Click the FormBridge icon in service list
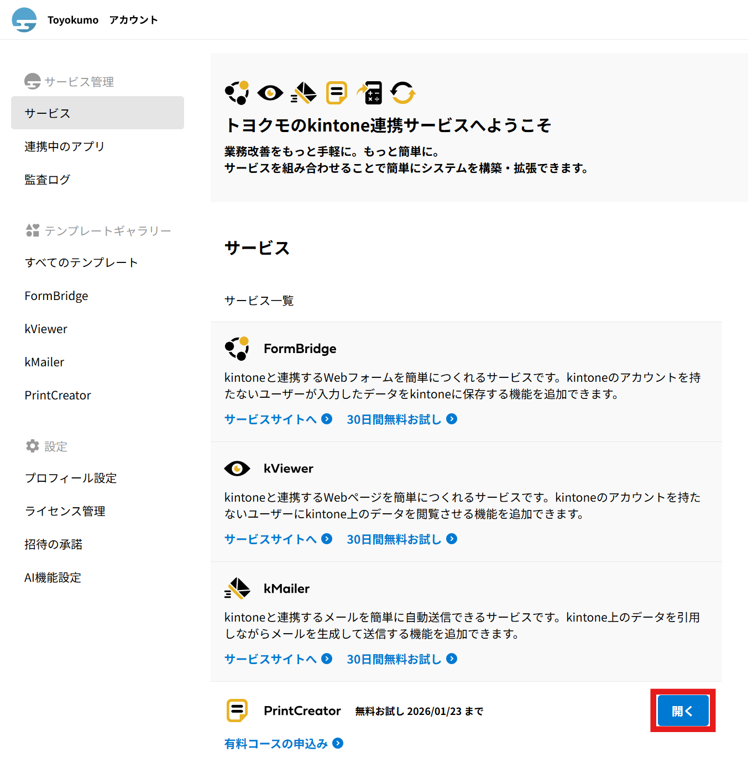Screen dimensions: 748x763 [x=237, y=349]
